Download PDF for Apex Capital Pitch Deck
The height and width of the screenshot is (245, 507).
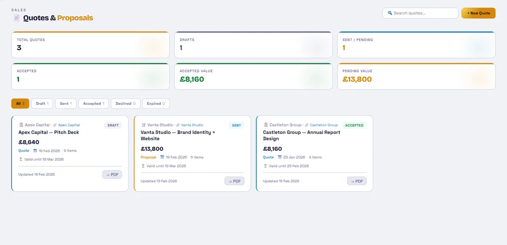112,175
